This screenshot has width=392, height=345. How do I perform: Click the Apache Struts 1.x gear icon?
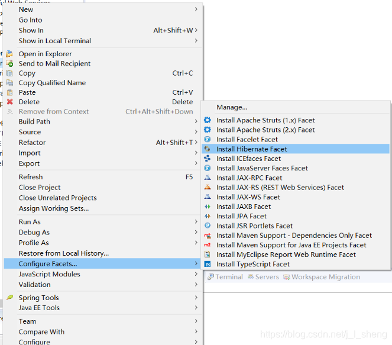pyautogui.click(x=208, y=120)
